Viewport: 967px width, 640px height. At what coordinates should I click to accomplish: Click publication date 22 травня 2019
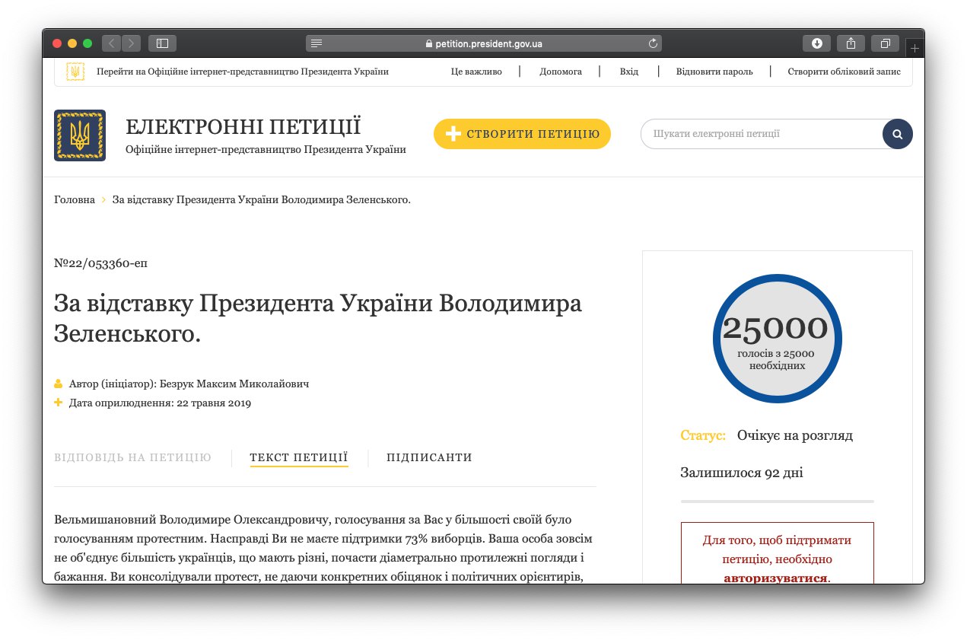pos(160,403)
